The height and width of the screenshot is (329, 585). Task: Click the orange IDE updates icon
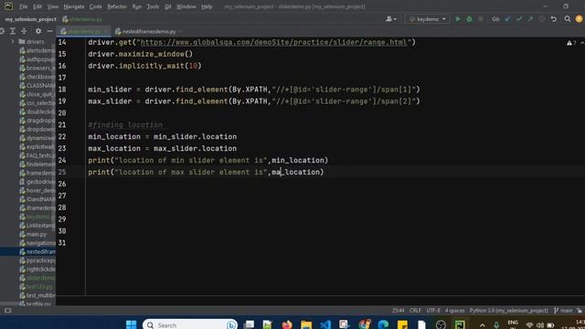(579, 19)
